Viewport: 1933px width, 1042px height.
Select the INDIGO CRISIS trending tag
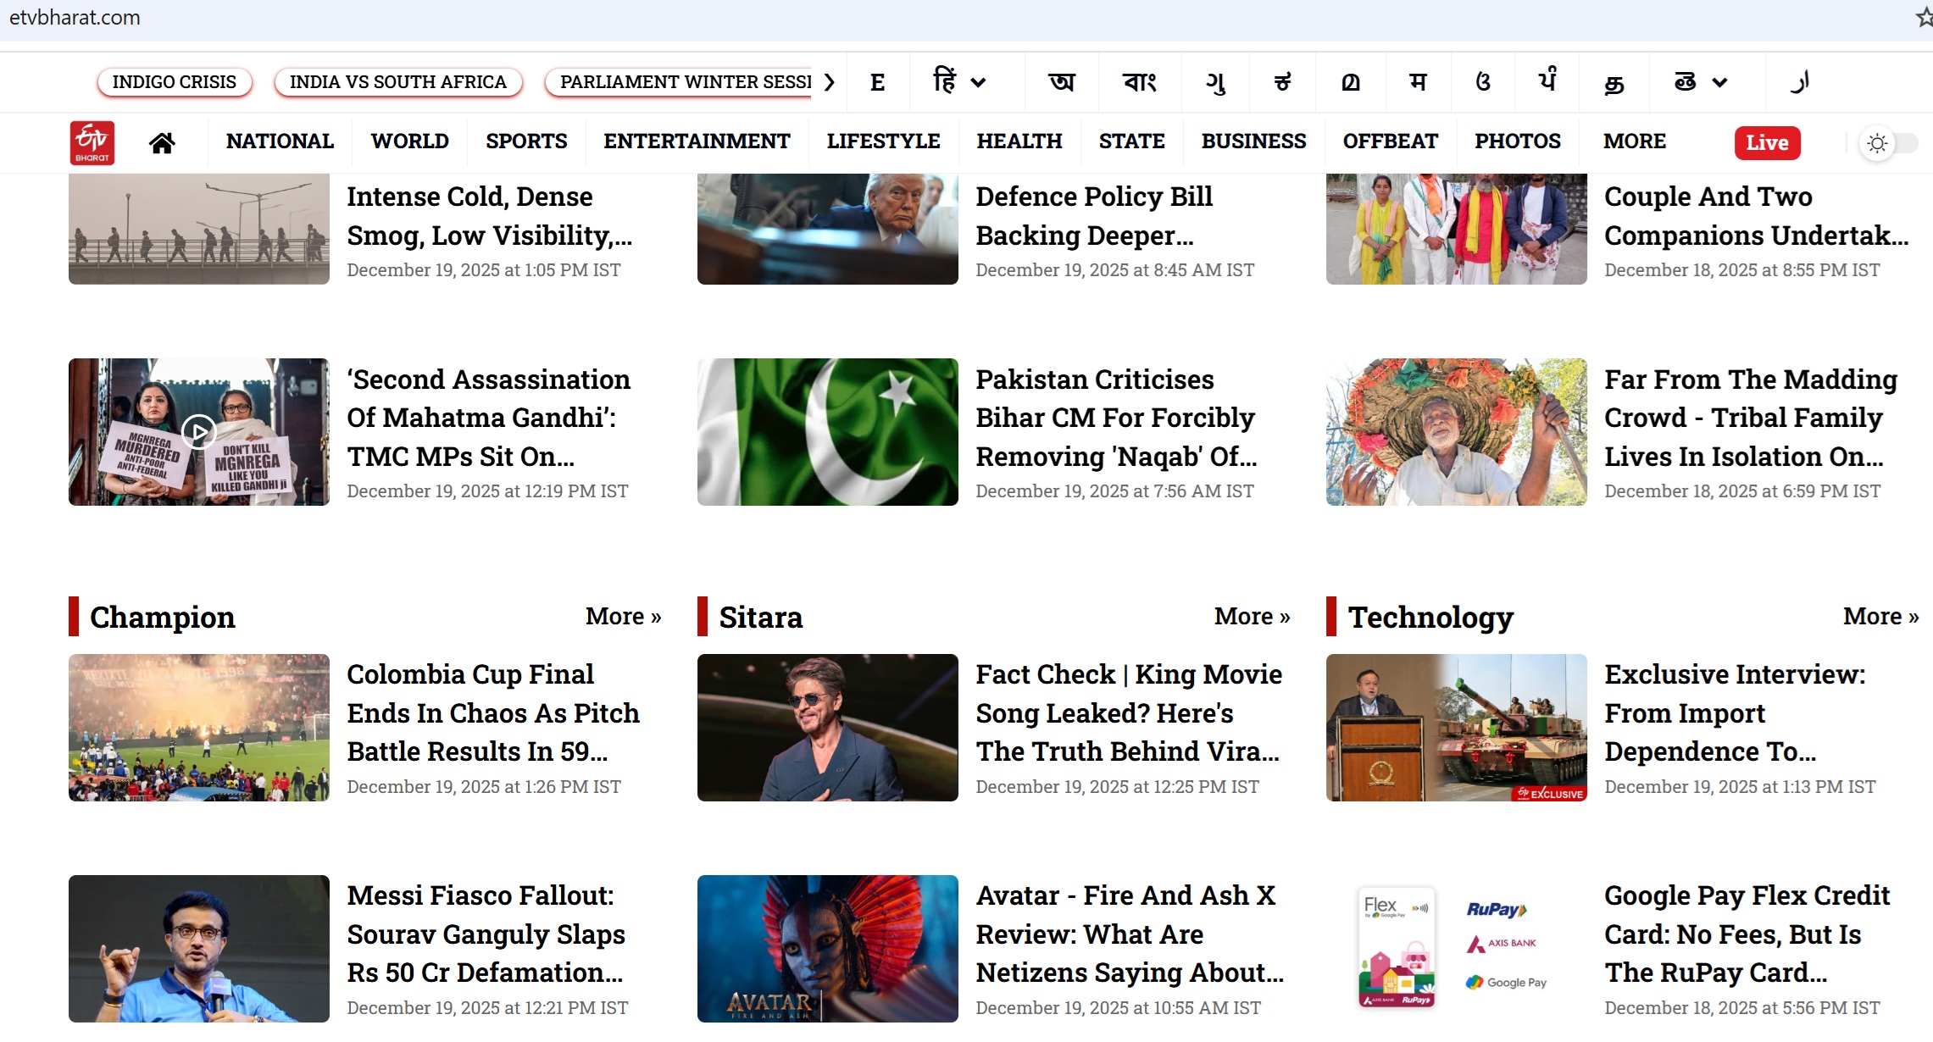tap(175, 82)
